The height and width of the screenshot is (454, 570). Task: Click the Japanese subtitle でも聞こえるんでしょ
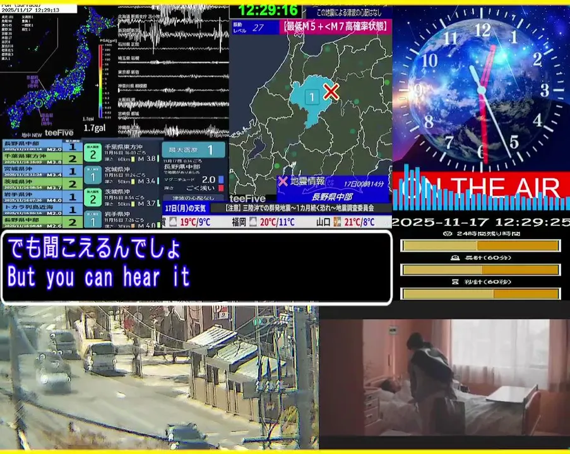pyautogui.click(x=94, y=248)
